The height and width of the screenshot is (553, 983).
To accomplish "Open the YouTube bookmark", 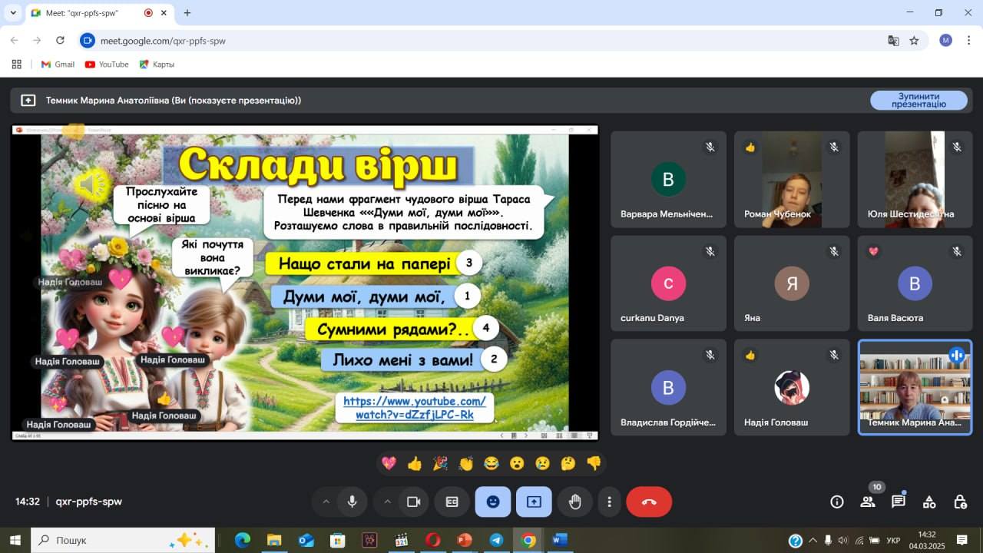I will (x=107, y=65).
